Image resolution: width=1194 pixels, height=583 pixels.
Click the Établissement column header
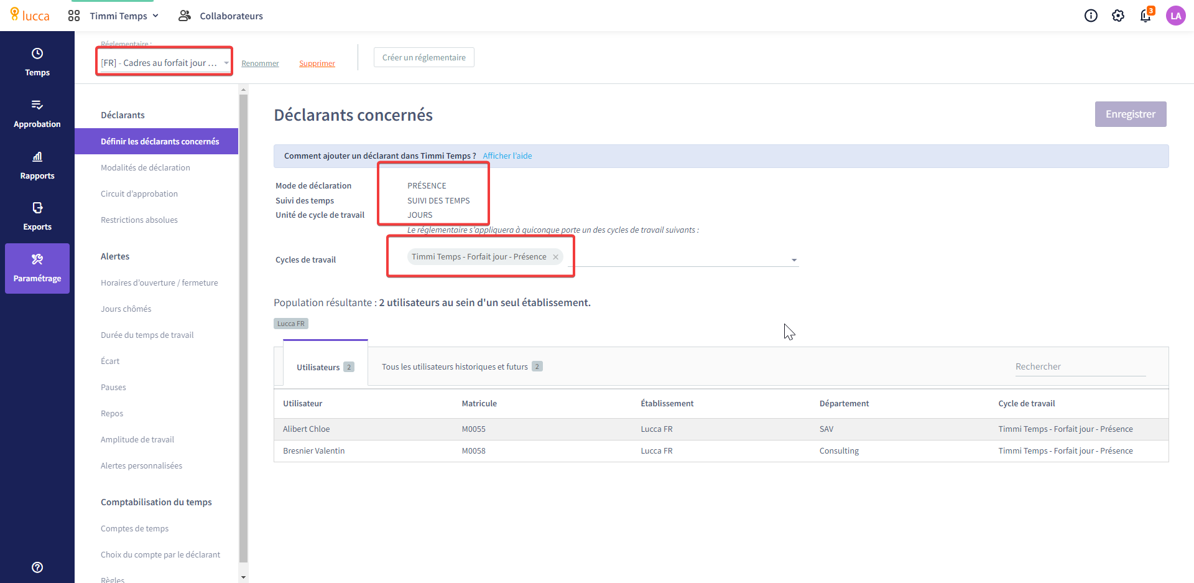667,403
